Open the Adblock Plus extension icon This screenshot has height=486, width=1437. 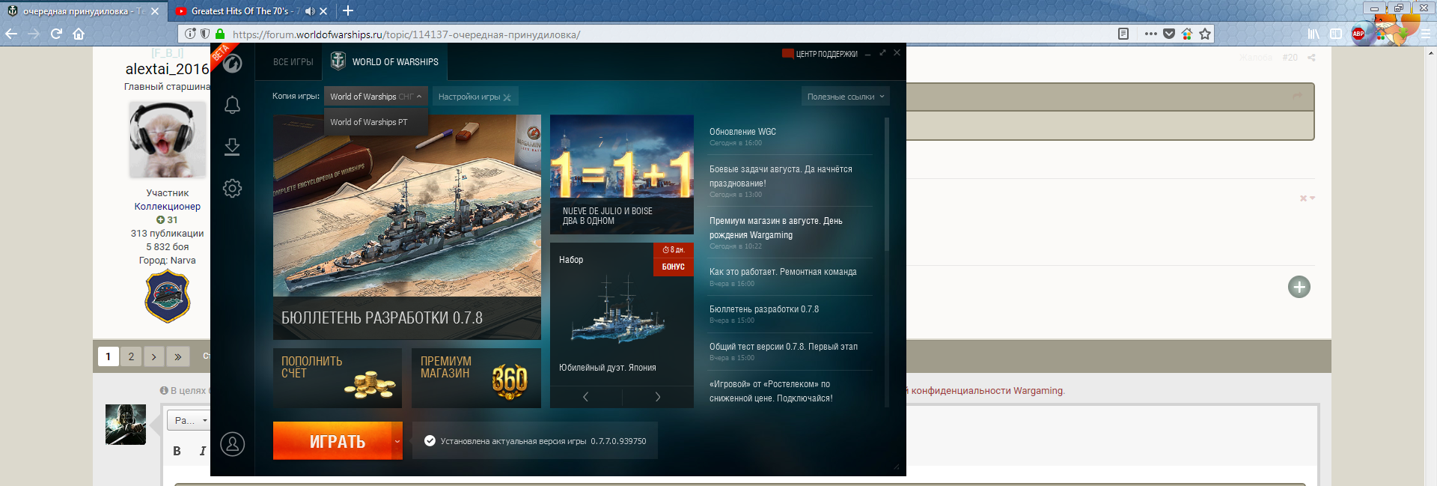[x=1358, y=34]
